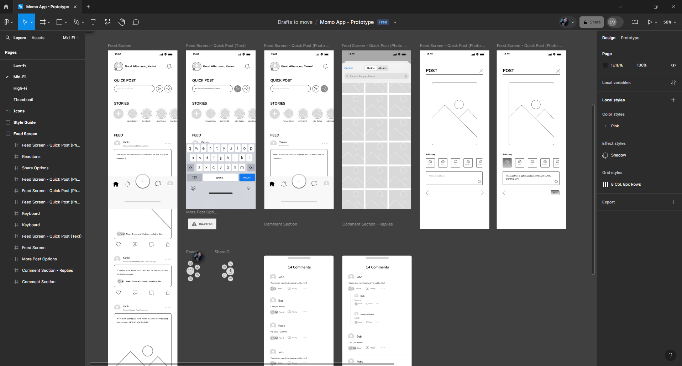Click the 1E1E1E page color swatch
Screen dimensions: 682x366
coord(605,65)
